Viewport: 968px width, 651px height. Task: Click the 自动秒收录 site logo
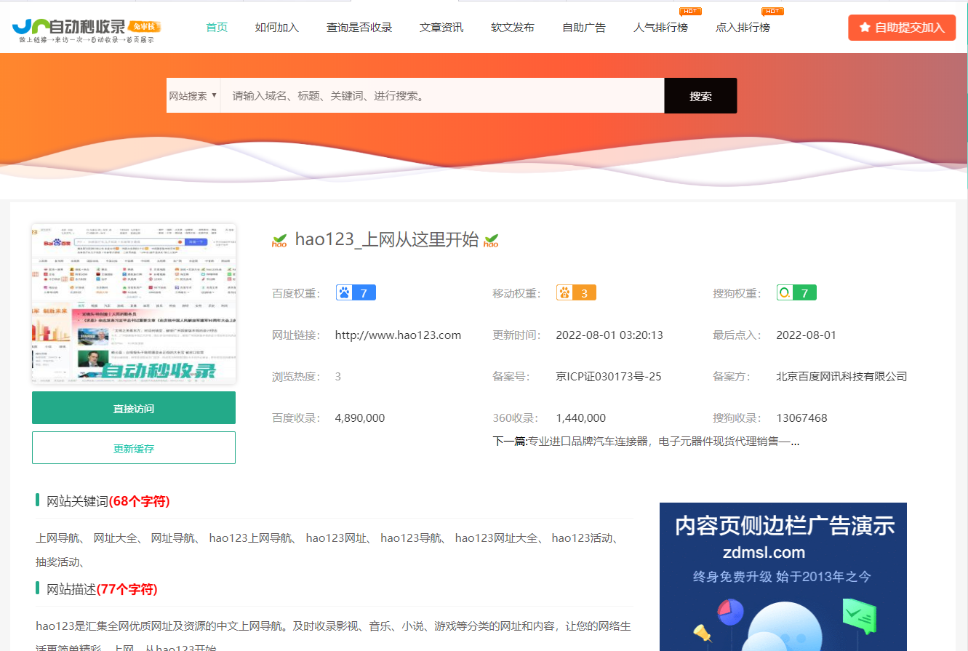87,31
